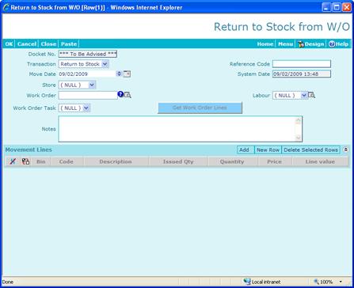Click Close in the toolbar

point(48,44)
